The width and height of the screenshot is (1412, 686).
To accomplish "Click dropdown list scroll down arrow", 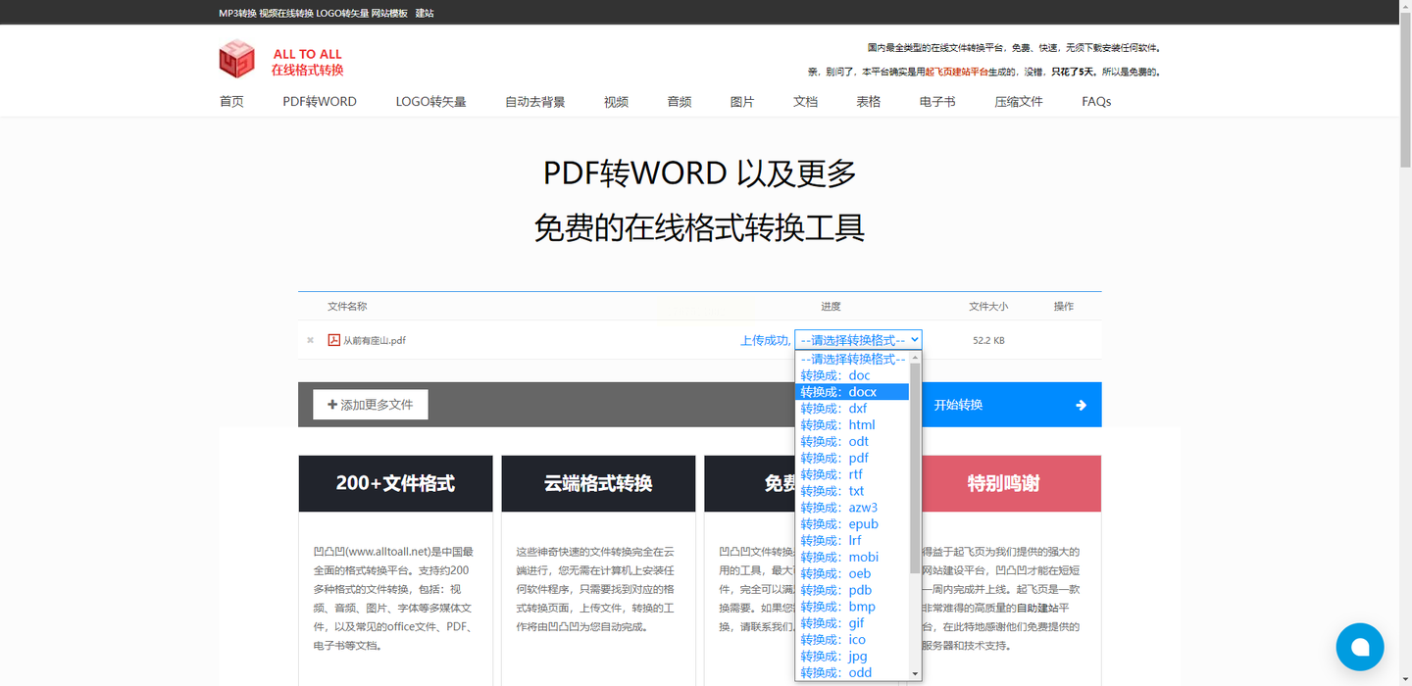I will (915, 673).
